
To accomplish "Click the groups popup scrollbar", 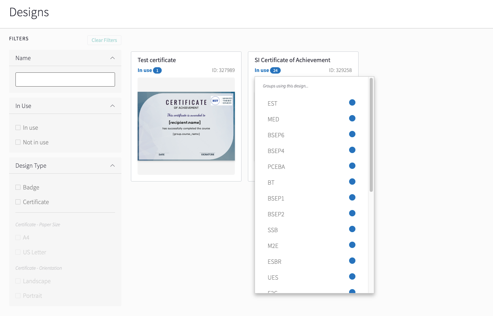I will pyautogui.click(x=371, y=135).
